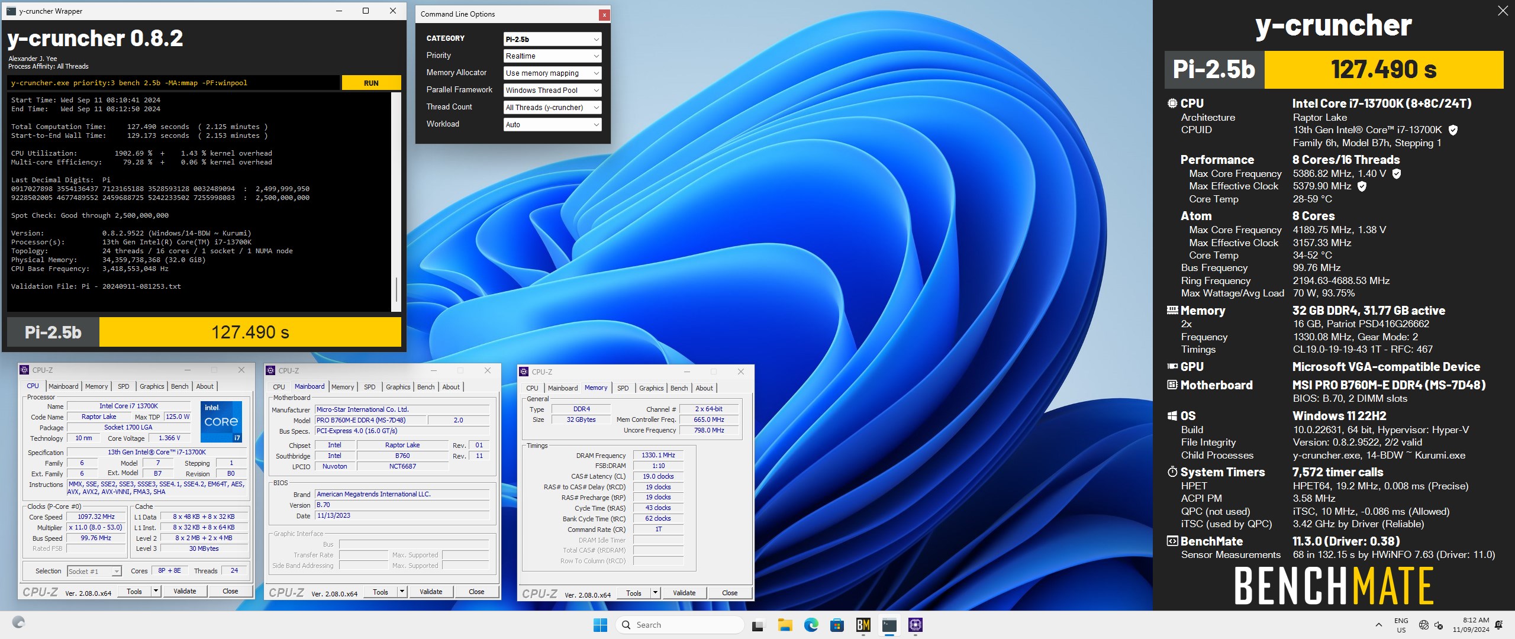The width and height of the screenshot is (1515, 639).
Task: Open Task View on taskbar
Action: [758, 625]
